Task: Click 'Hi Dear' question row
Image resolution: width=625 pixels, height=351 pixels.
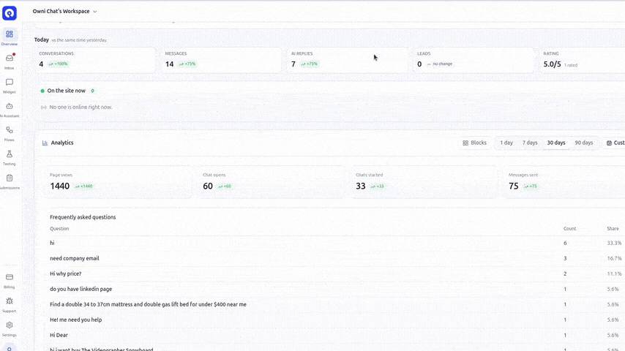Action: pos(335,335)
